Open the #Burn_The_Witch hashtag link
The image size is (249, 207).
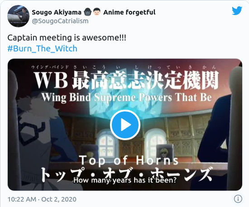click(43, 48)
